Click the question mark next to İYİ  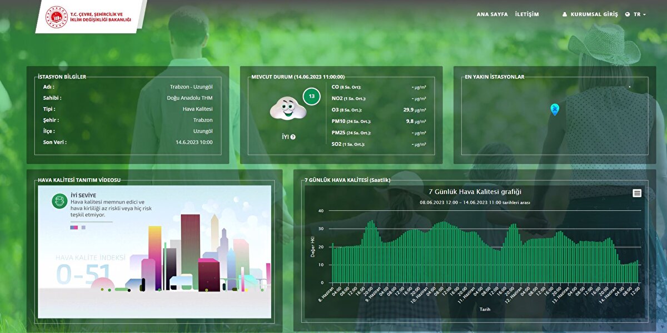pos(293,137)
